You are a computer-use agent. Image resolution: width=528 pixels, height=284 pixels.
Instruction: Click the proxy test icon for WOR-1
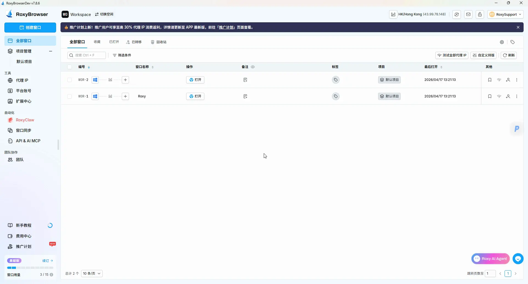[x=499, y=96]
